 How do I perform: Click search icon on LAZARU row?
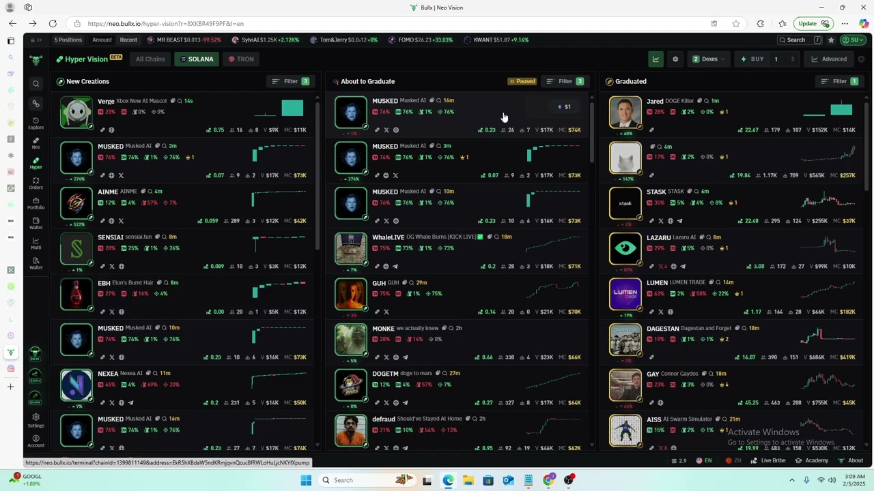[707, 237]
